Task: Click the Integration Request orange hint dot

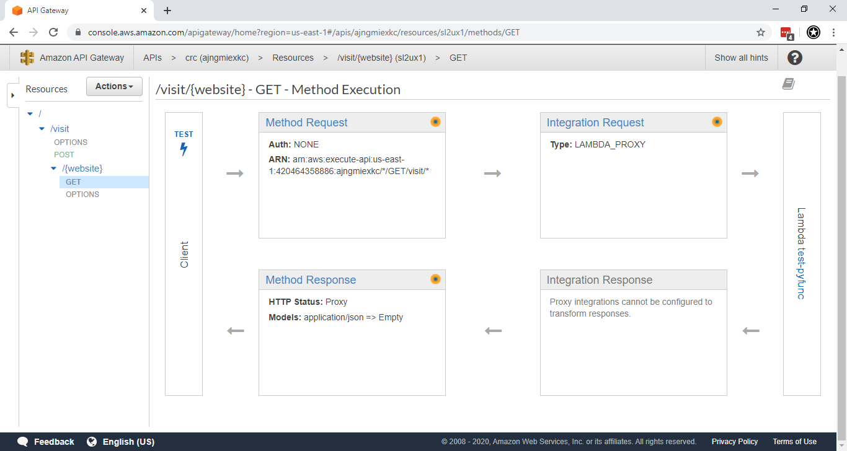Action: 717,122
